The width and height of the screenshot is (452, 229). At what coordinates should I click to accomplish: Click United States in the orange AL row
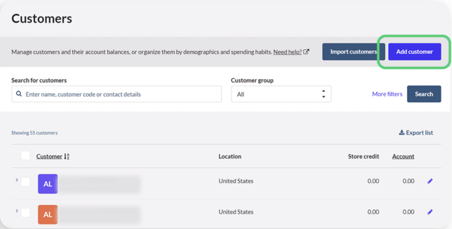pos(236,212)
